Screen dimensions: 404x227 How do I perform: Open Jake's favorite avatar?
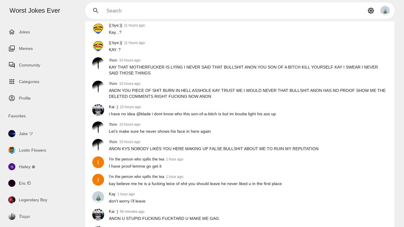[12, 134]
